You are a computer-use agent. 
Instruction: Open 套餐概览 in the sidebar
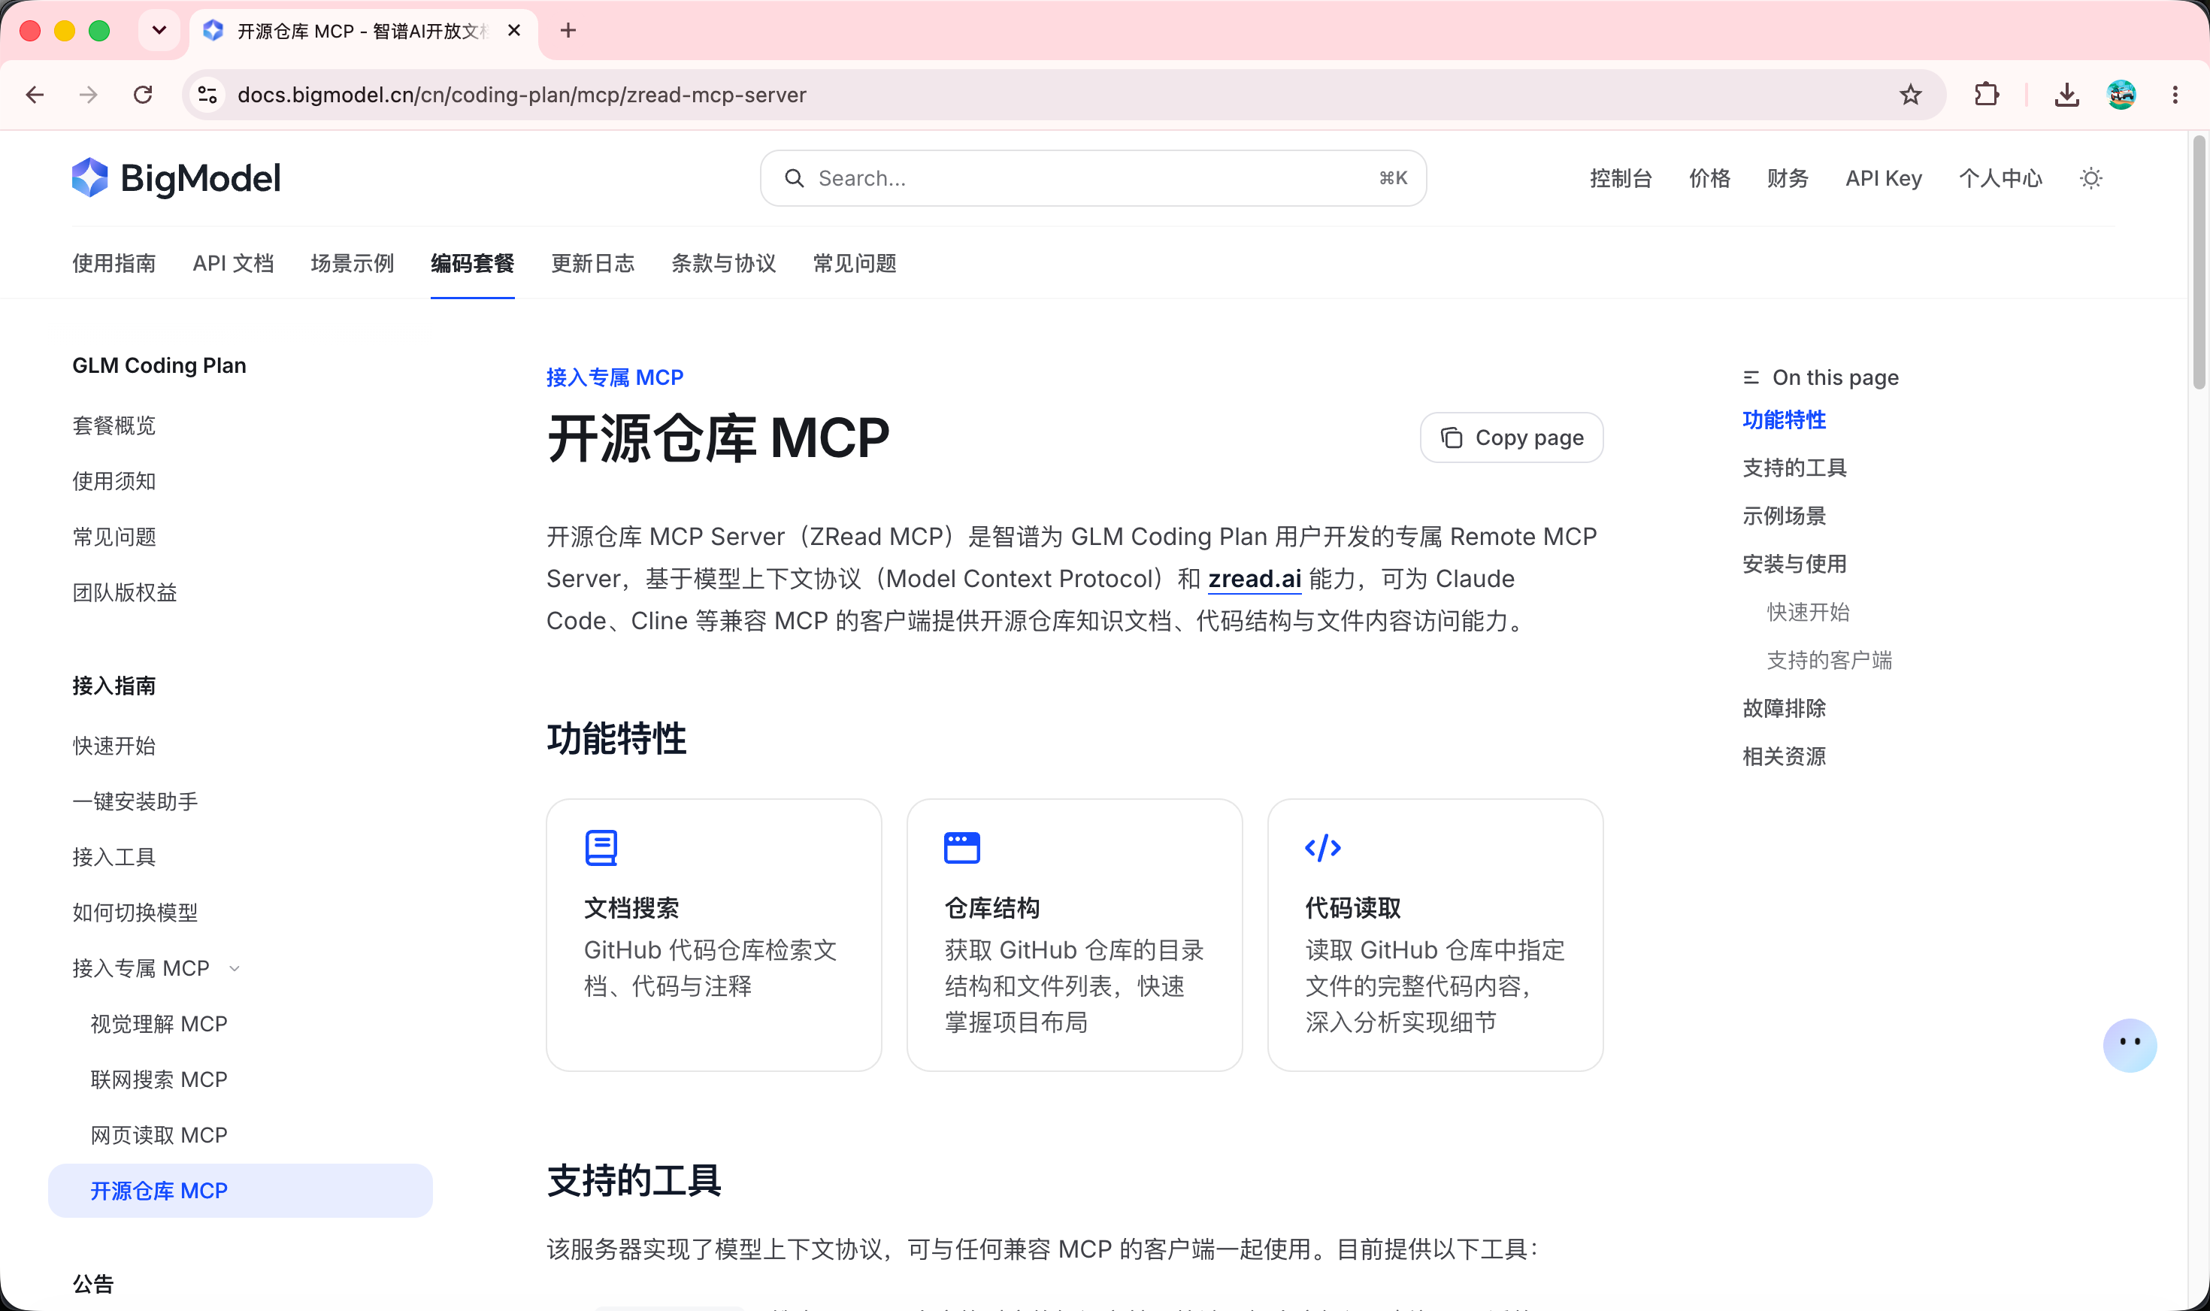[114, 425]
